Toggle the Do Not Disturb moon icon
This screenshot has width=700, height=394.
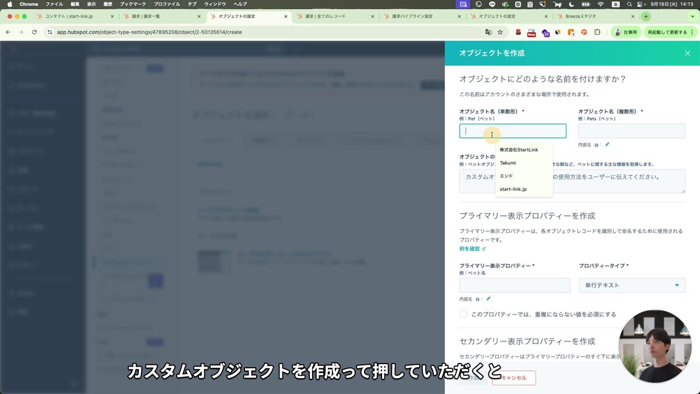coord(570,4)
